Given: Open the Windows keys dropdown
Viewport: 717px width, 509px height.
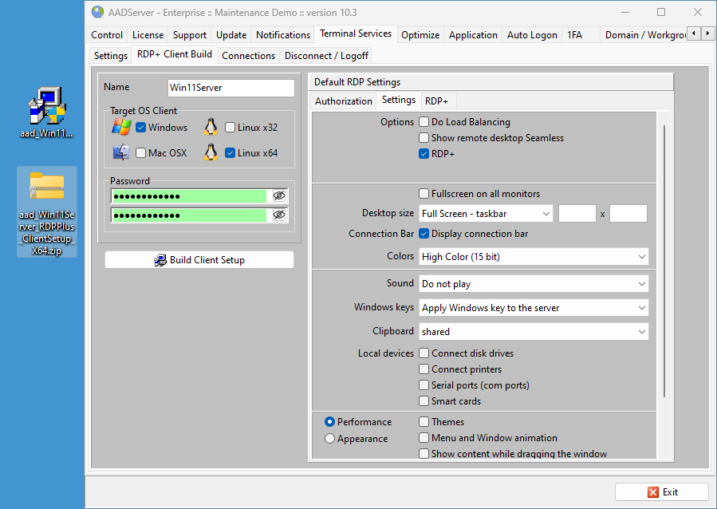Looking at the screenshot, I should click(533, 307).
